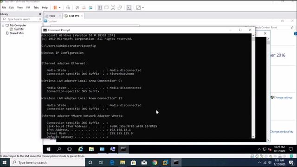Open the VM menu
This screenshot has width=297, height=167.
[28, 7]
